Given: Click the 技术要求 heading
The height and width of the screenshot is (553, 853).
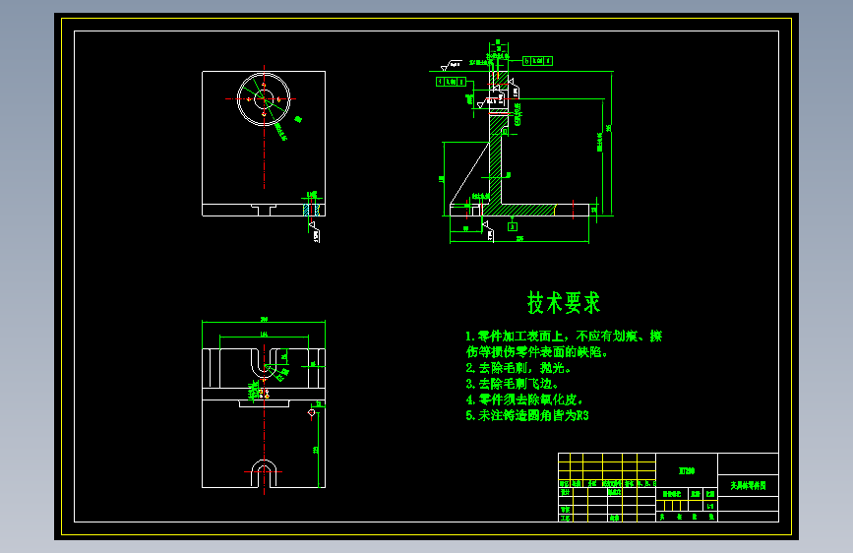Looking at the screenshot, I should [x=564, y=303].
